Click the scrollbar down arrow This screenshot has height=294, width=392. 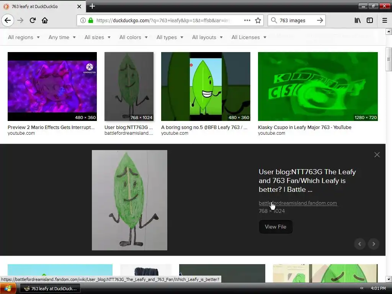click(389, 279)
